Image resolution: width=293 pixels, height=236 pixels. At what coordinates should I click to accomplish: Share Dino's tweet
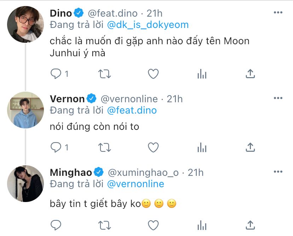click(x=250, y=74)
